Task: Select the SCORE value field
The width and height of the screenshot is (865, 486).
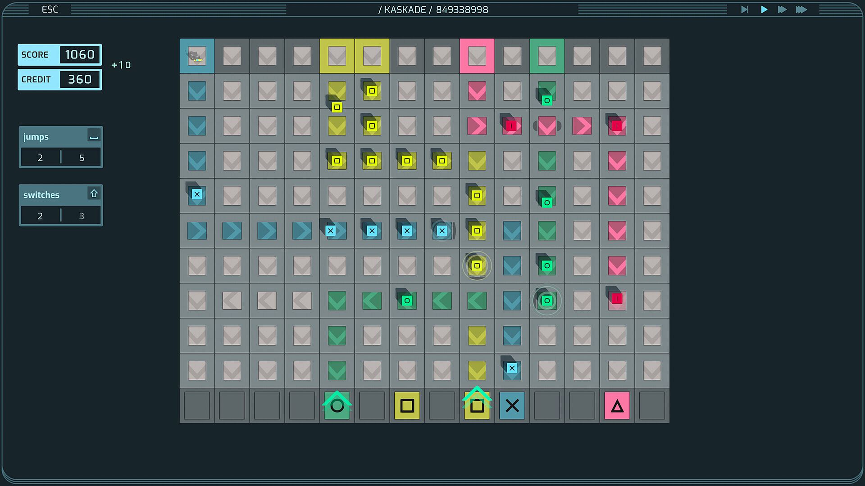Action: pyautogui.click(x=80, y=55)
